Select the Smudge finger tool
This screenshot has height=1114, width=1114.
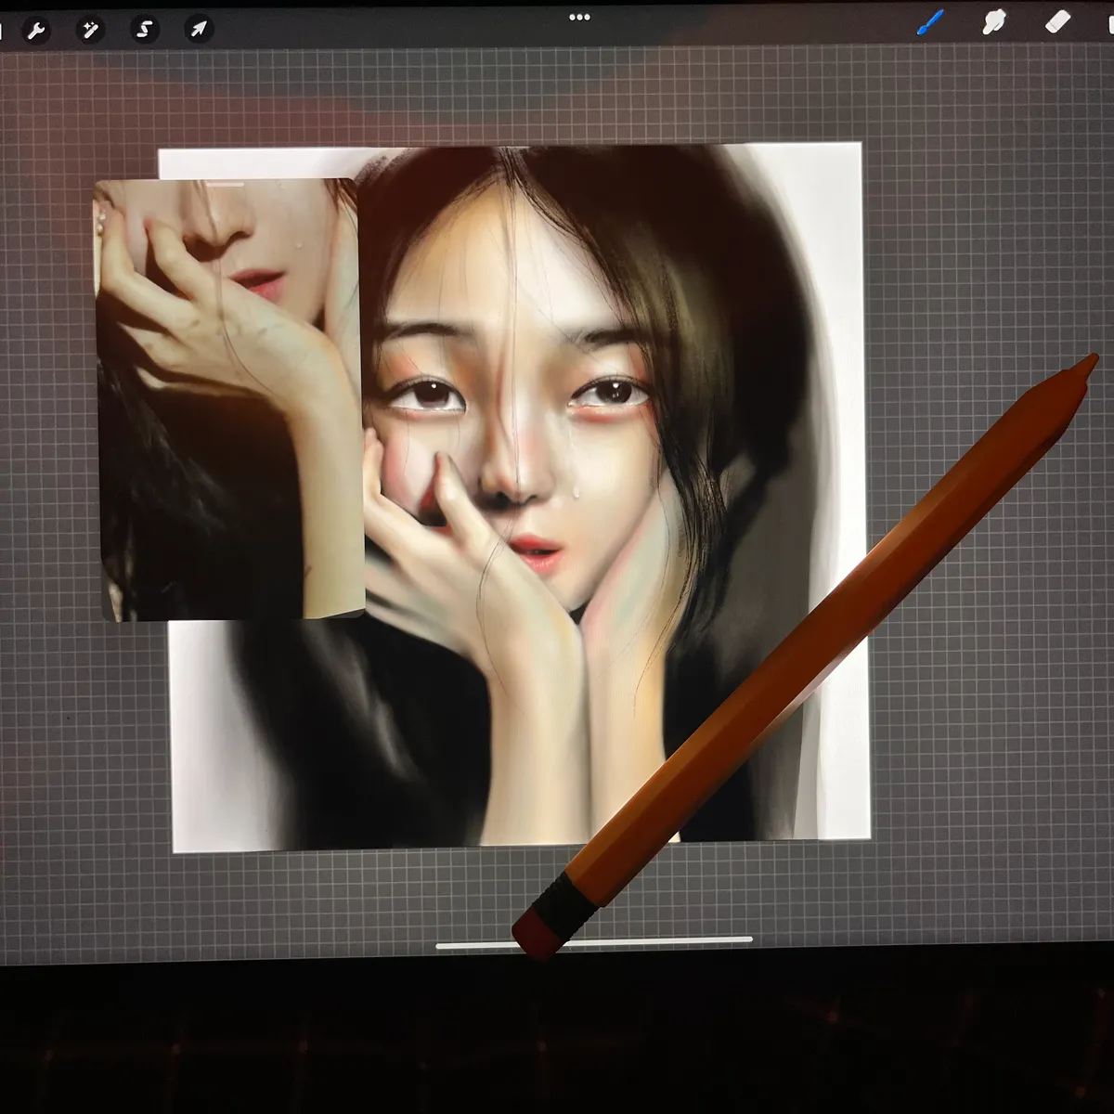pyautogui.click(x=994, y=21)
